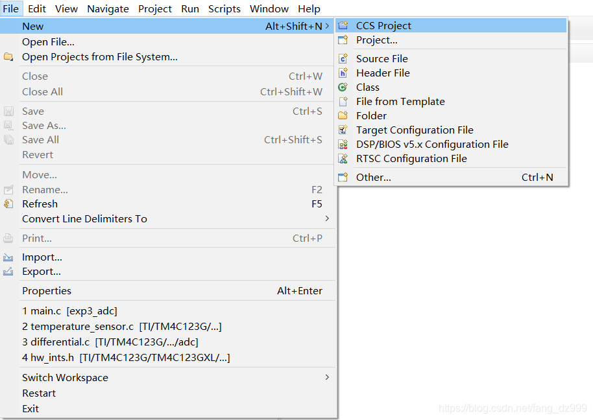Open the File menu
593x420 pixels.
(10, 8)
